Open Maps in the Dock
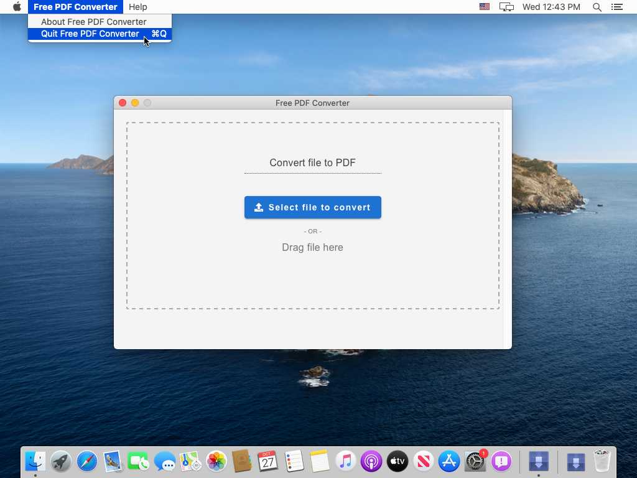The image size is (637, 478). pyautogui.click(x=190, y=461)
